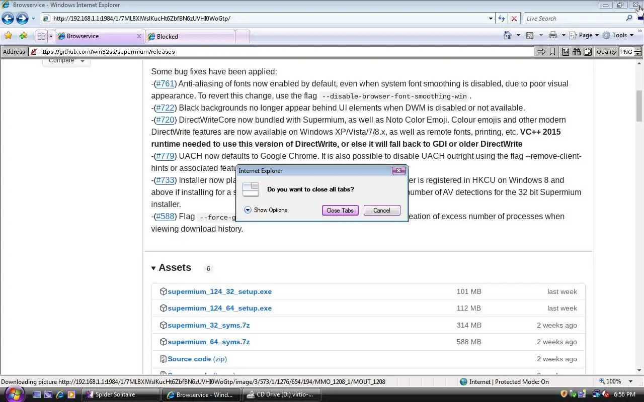
Task: Switch to the Blocked tab
Action: 190,36
